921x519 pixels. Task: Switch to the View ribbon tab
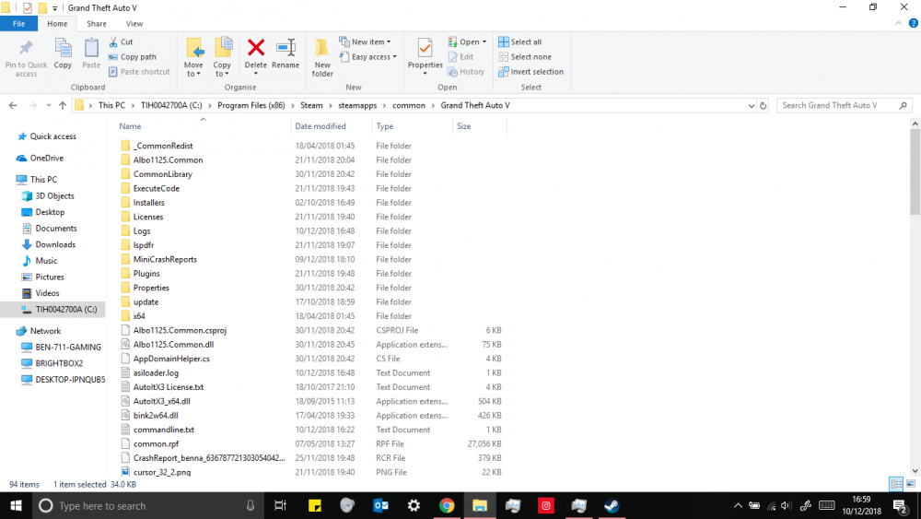(134, 24)
